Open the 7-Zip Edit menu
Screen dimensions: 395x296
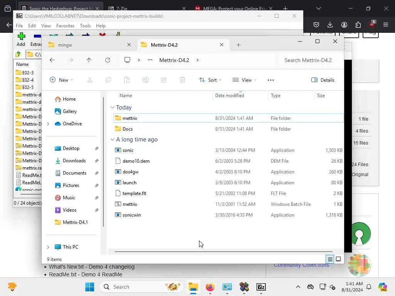click(32, 26)
